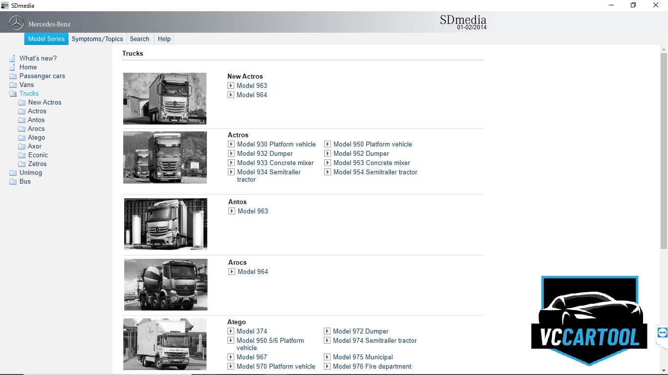Click the Zetros folder icon in tree

pyautogui.click(x=22, y=164)
